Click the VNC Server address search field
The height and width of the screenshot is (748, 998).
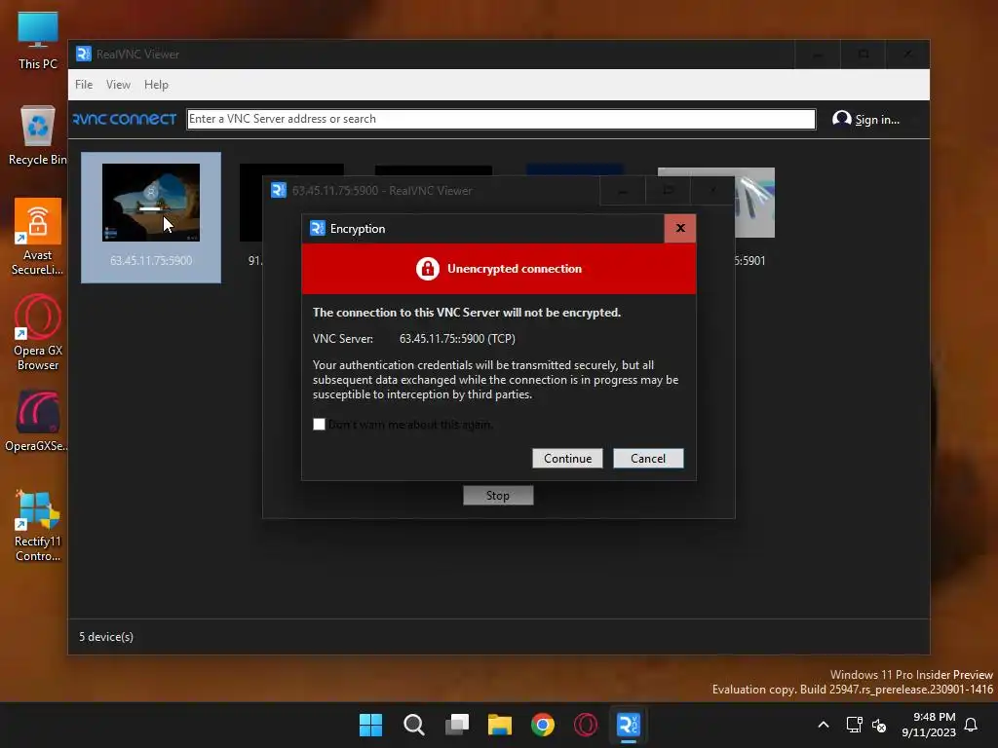(501, 119)
